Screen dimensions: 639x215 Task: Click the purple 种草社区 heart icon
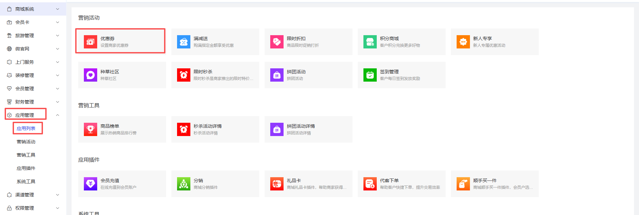(90, 75)
